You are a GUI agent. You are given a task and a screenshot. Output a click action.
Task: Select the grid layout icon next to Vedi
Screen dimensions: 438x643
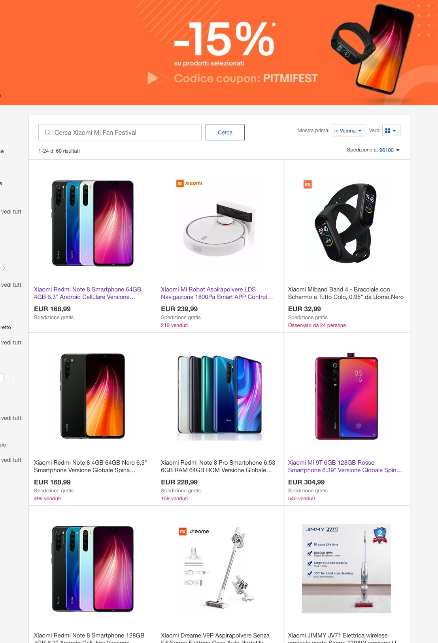tap(389, 130)
